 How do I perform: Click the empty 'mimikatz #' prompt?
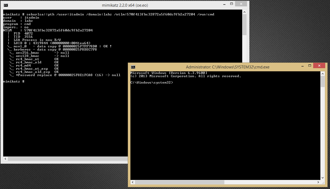pos(14,81)
